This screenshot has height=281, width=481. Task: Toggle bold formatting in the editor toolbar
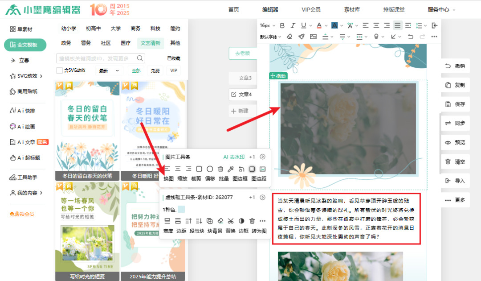point(281,25)
